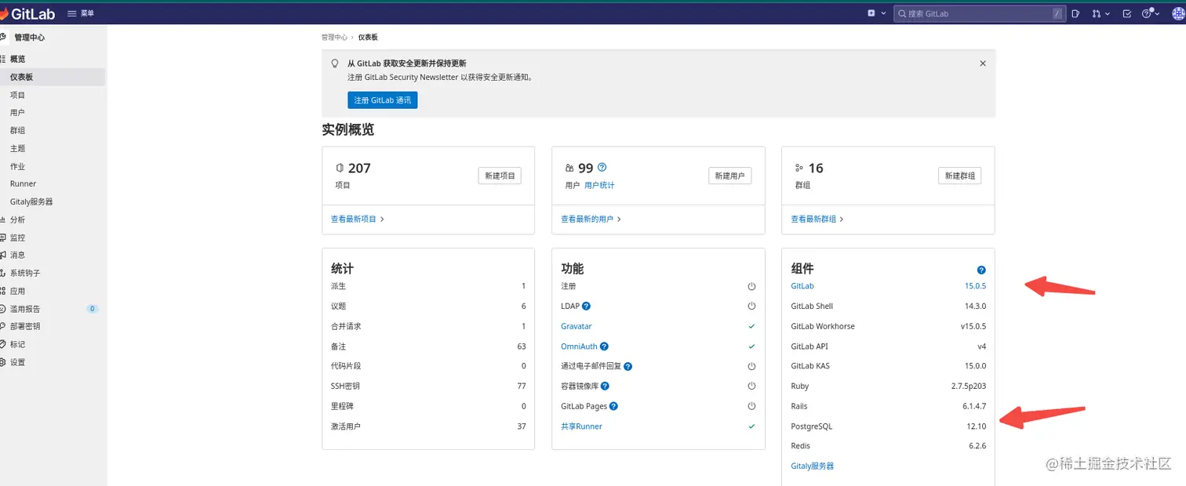Open the Gitaly服务器 link in 组件 card
The image size is (1186, 486).
click(x=812, y=466)
